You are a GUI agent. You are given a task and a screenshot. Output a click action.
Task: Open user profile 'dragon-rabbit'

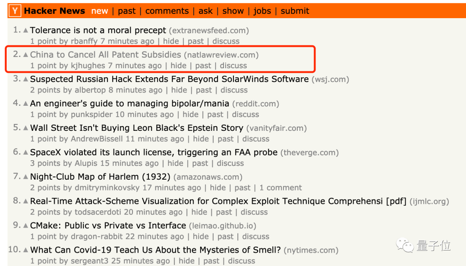click(97, 237)
